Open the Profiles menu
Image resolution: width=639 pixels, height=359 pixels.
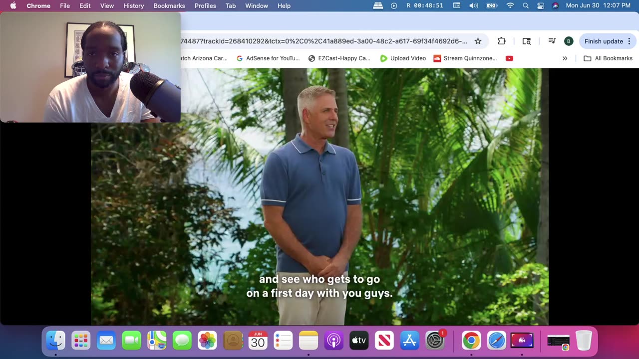(x=205, y=5)
